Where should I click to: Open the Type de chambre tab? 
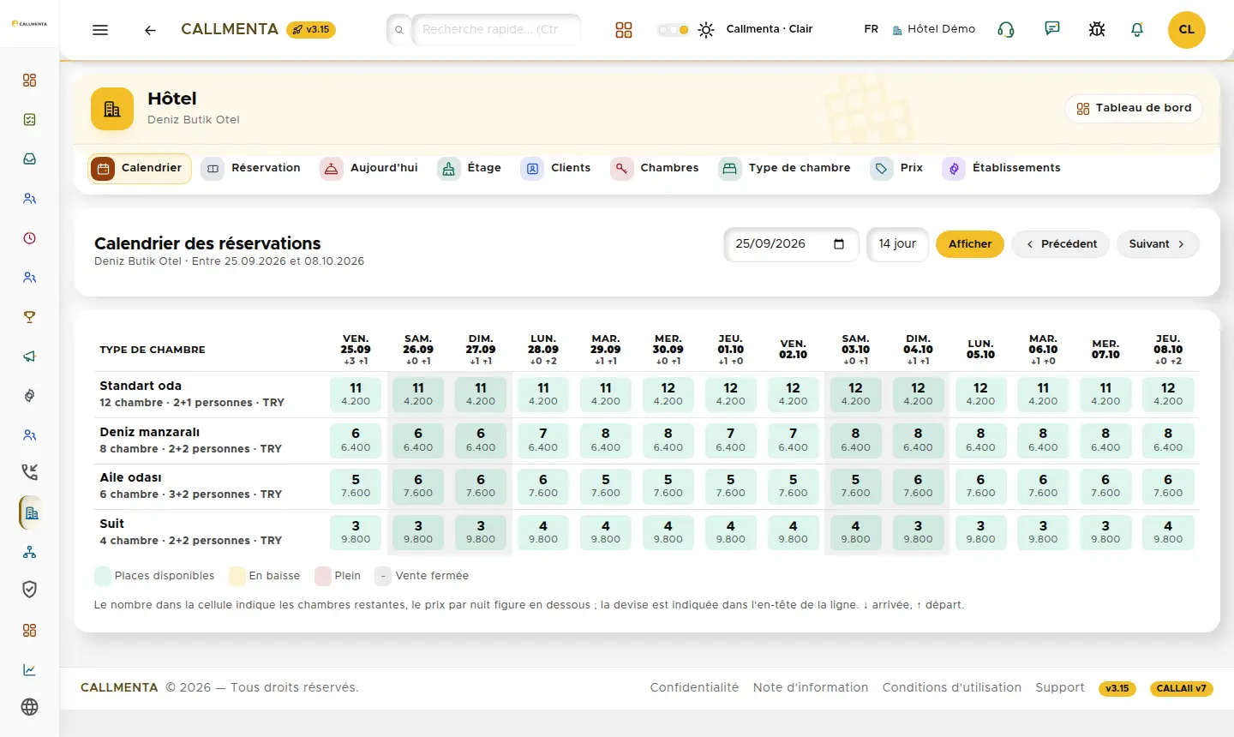[785, 168]
